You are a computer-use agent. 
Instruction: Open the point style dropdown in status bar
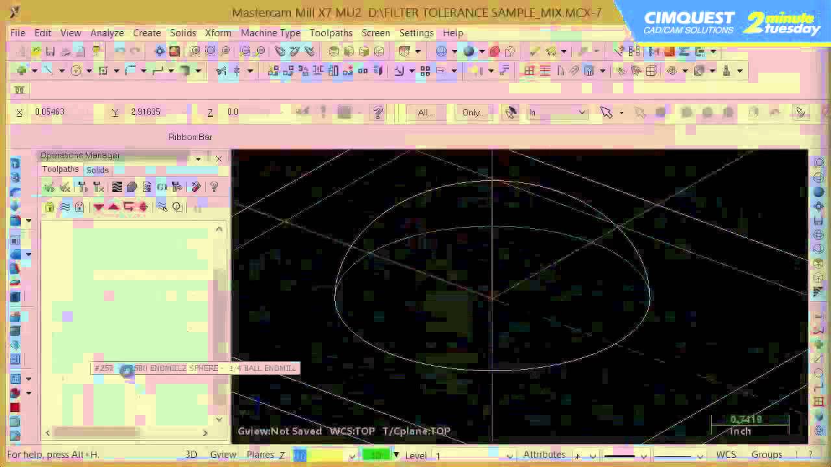pyautogui.click(x=594, y=455)
